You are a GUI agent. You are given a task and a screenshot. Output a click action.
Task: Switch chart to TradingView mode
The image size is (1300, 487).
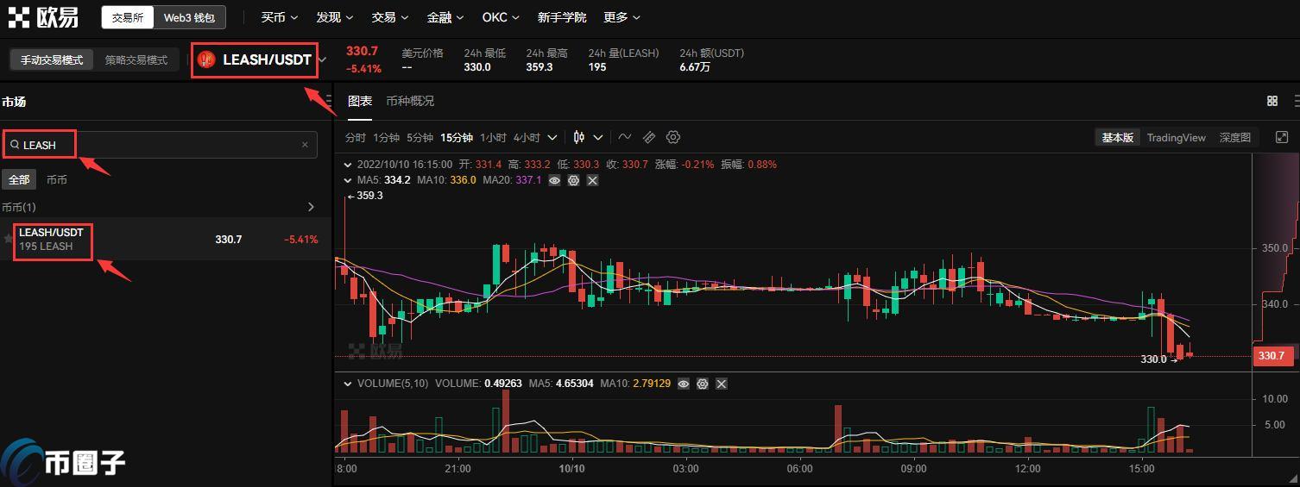(x=1176, y=137)
